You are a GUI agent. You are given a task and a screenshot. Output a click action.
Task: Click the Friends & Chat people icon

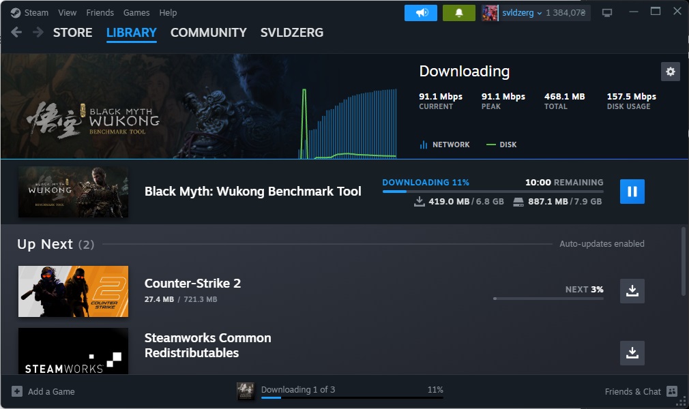pyautogui.click(x=672, y=391)
